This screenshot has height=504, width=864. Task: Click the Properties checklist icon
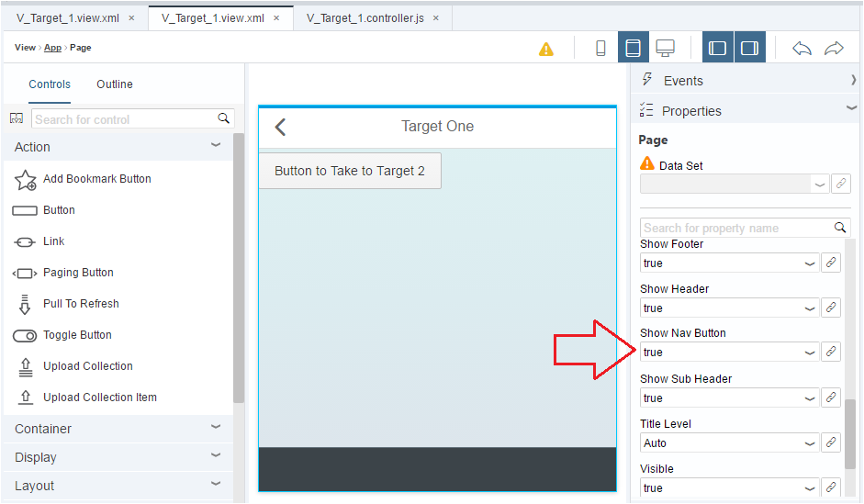(x=646, y=110)
